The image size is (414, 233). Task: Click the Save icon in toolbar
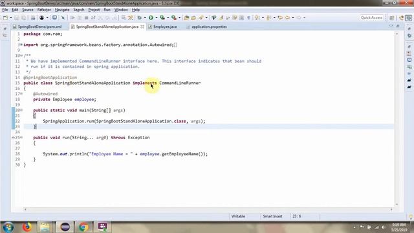17,17
